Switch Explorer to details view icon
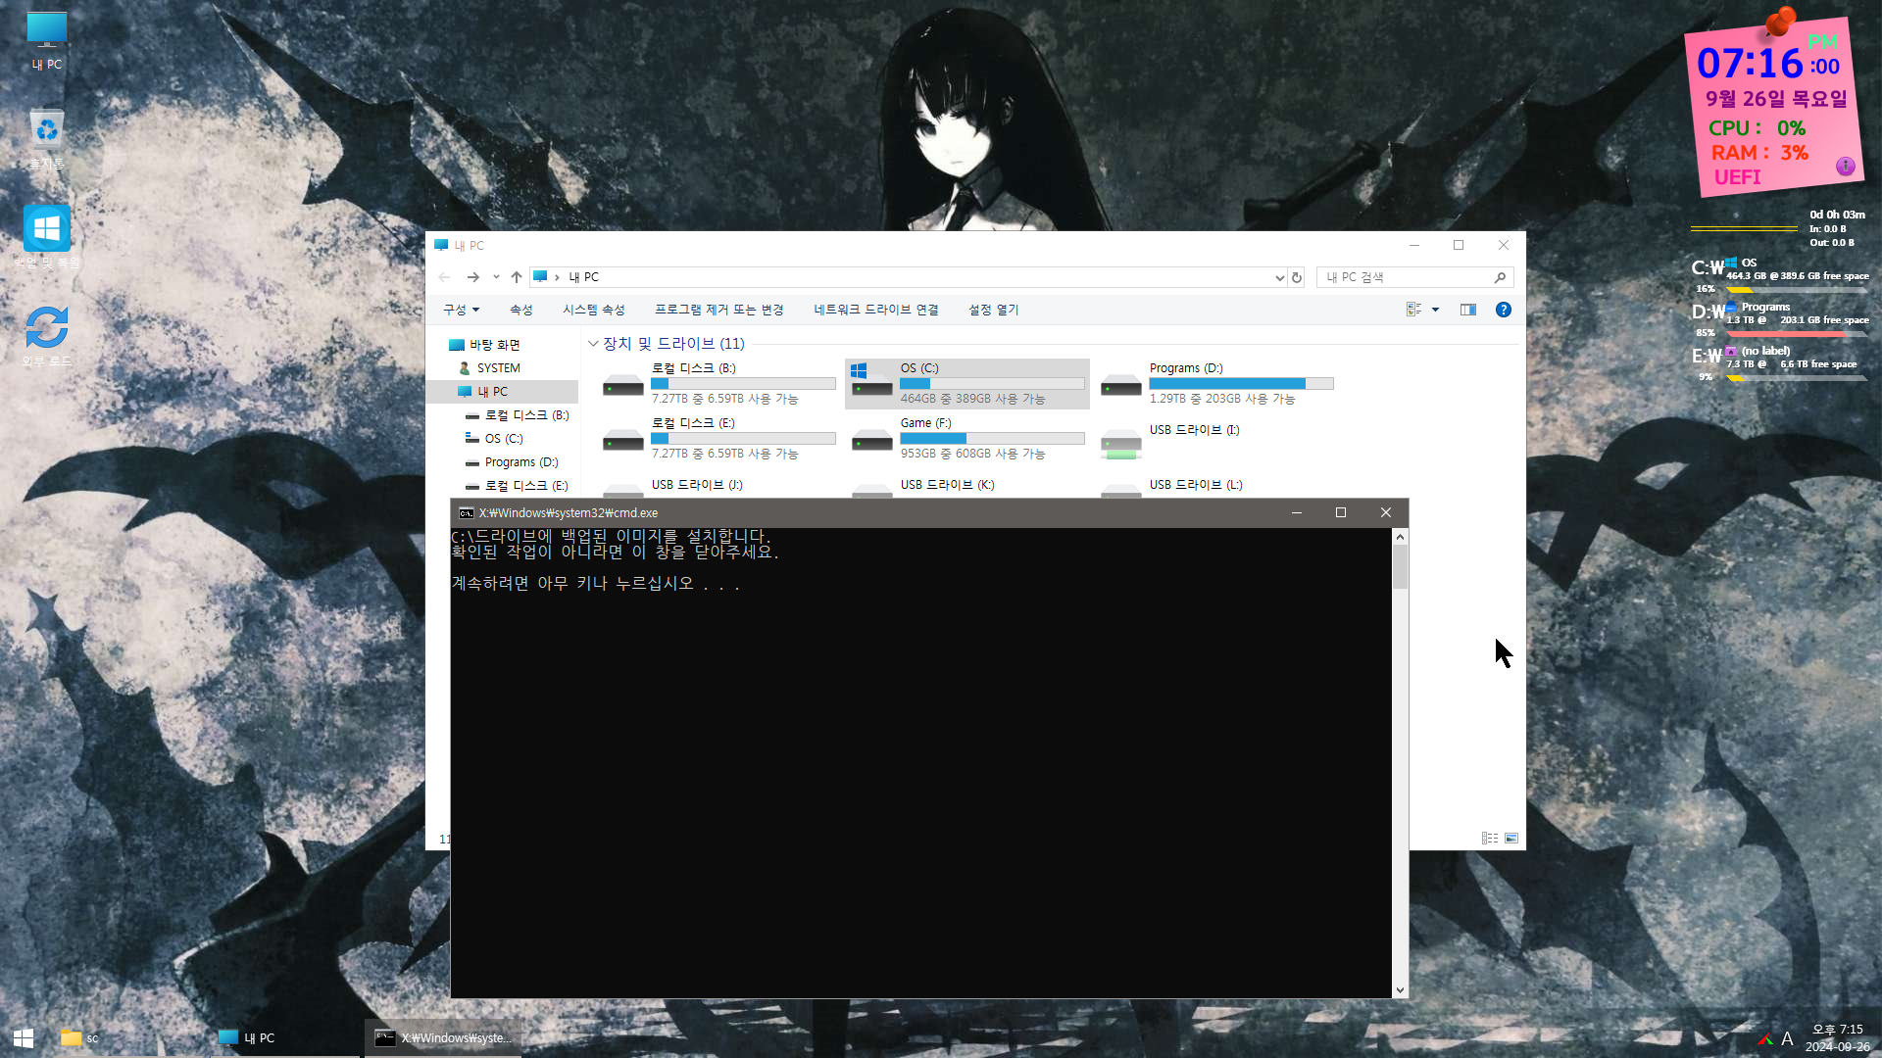1882x1058 pixels. coord(1490,839)
